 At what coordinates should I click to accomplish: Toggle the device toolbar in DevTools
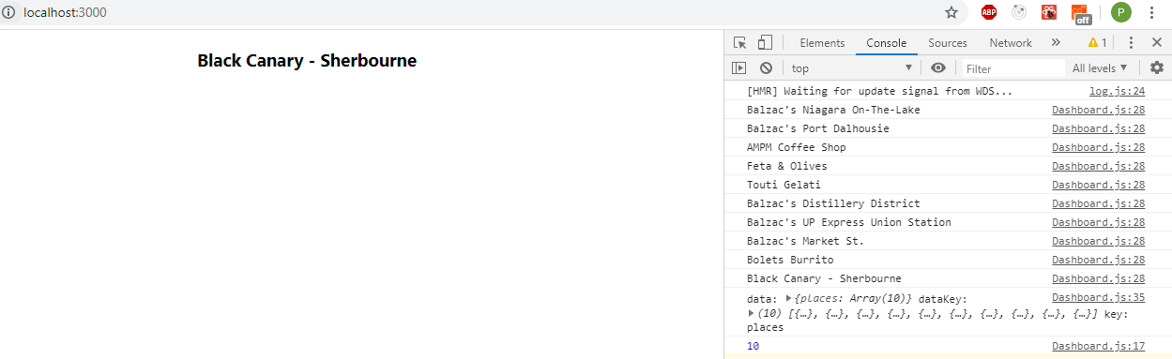point(765,42)
